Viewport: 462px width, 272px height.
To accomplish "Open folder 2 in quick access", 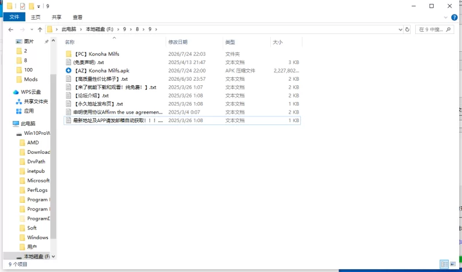I will pyautogui.click(x=25, y=51).
